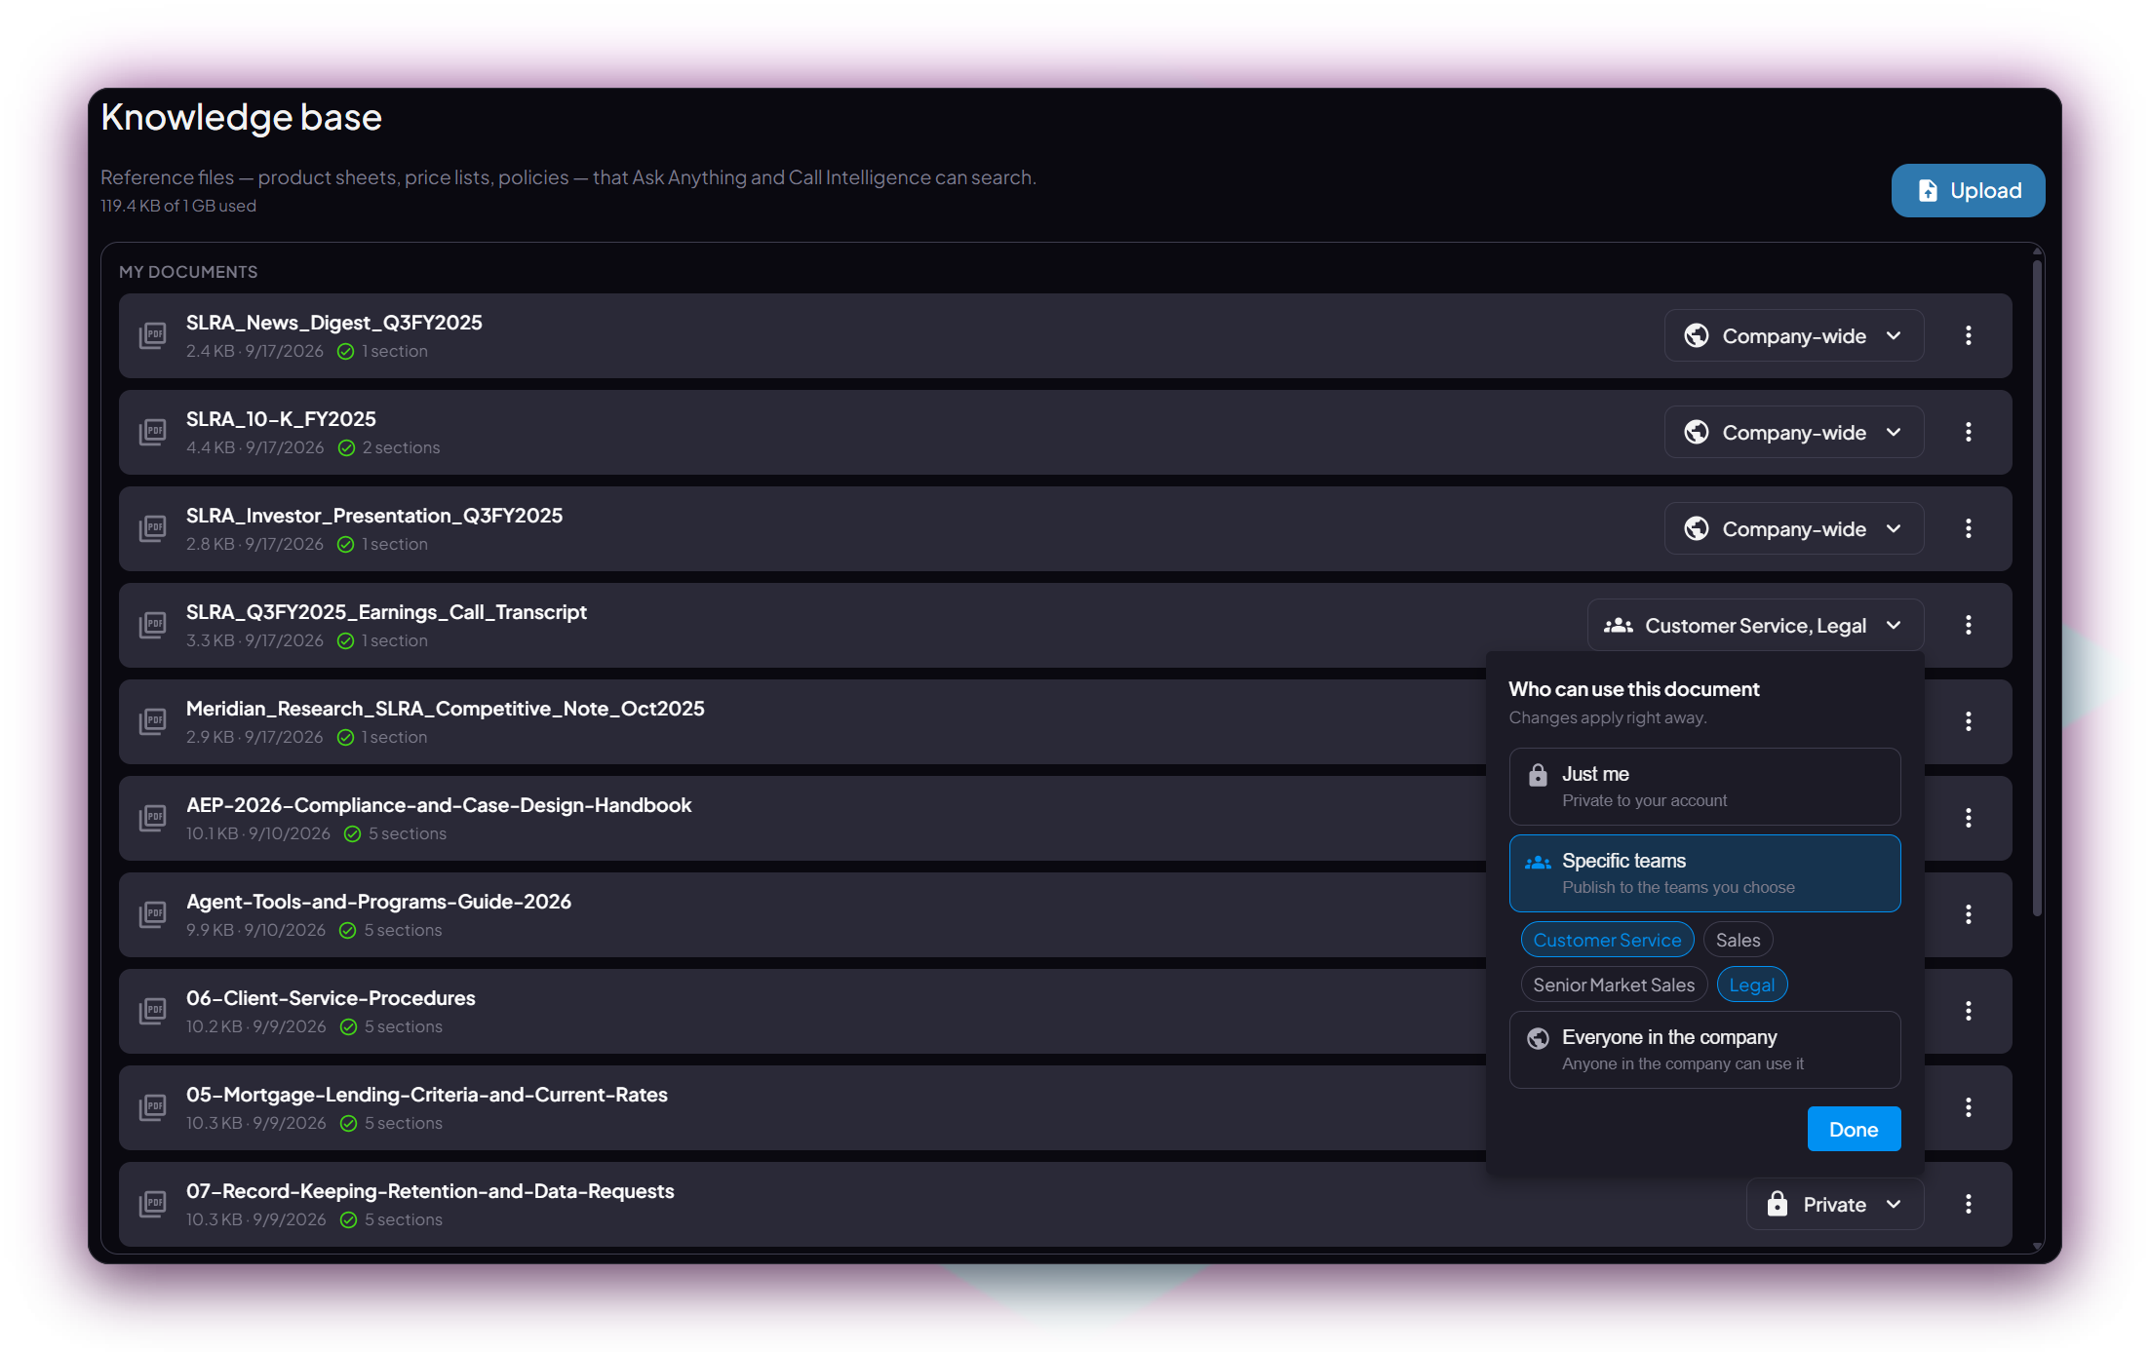Image resolution: width=2150 pixels, height=1352 pixels.
Task: Open more options for SLRA_News_Digest_Q3FY2025
Action: pos(1968,335)
